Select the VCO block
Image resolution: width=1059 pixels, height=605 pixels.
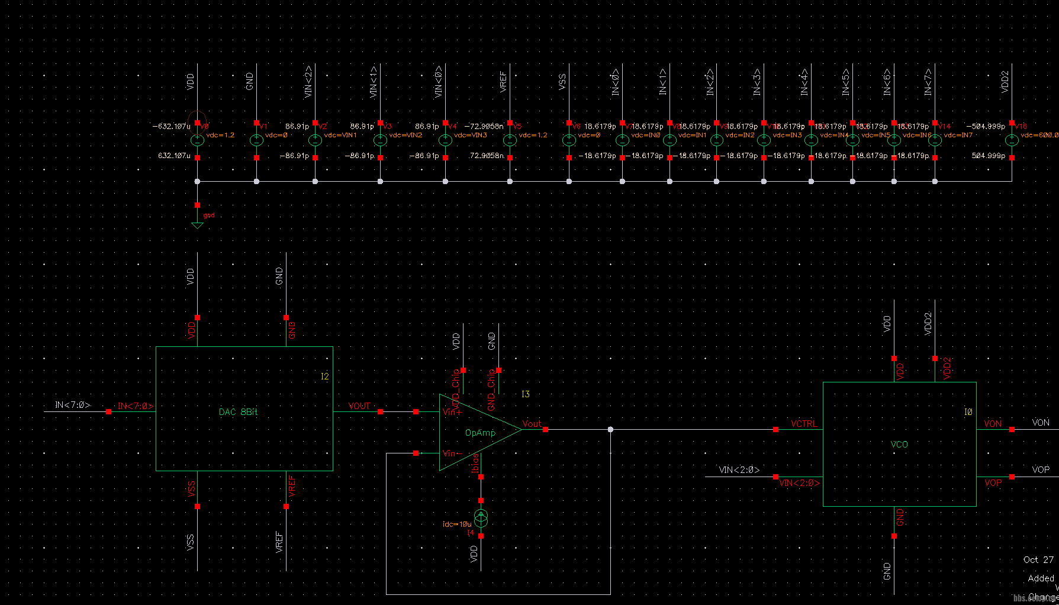(x=899, y=444)
